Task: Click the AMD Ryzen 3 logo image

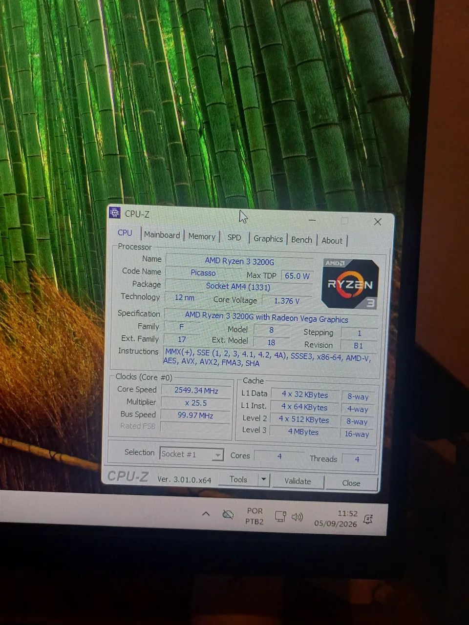Action: [350, 284]
